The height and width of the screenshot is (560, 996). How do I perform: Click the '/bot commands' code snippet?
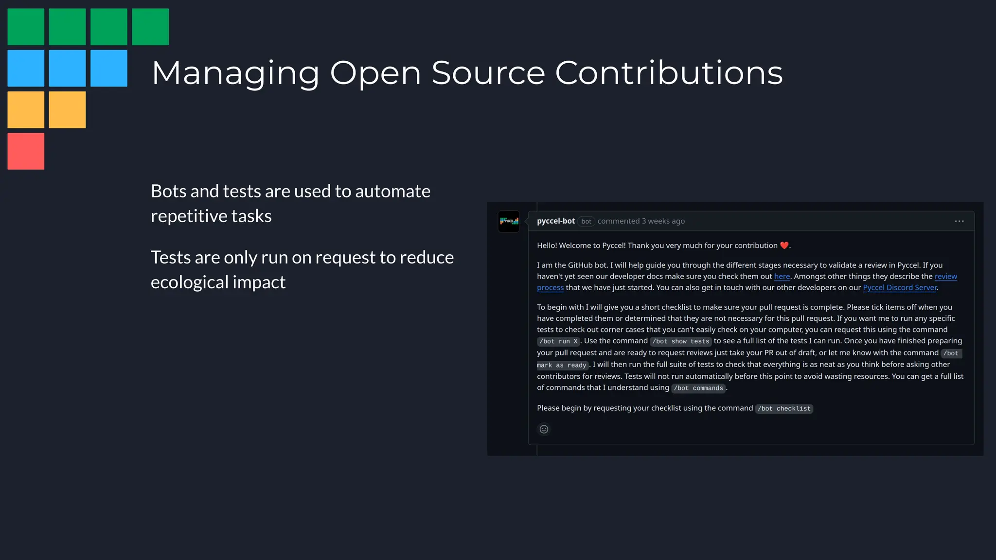(698, 388)
